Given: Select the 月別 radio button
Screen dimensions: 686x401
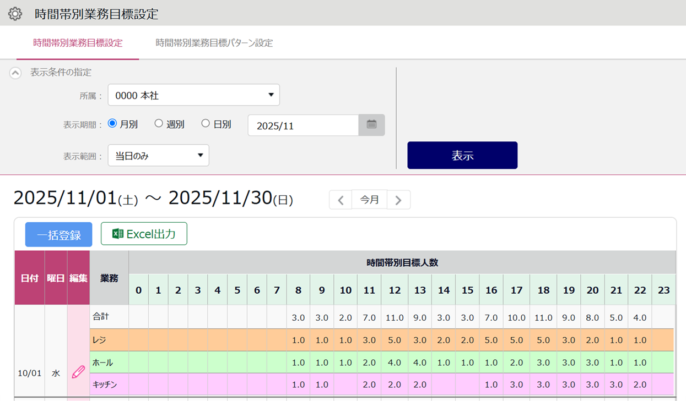Looking at the screenshot, I should tap(112, 124).
